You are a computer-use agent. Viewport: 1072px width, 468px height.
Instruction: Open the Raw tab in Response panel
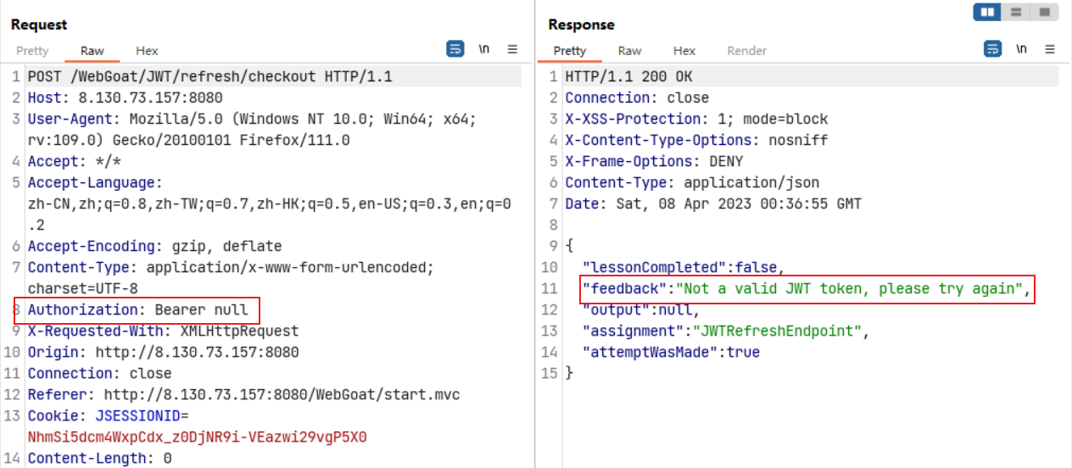coord(629,51)
